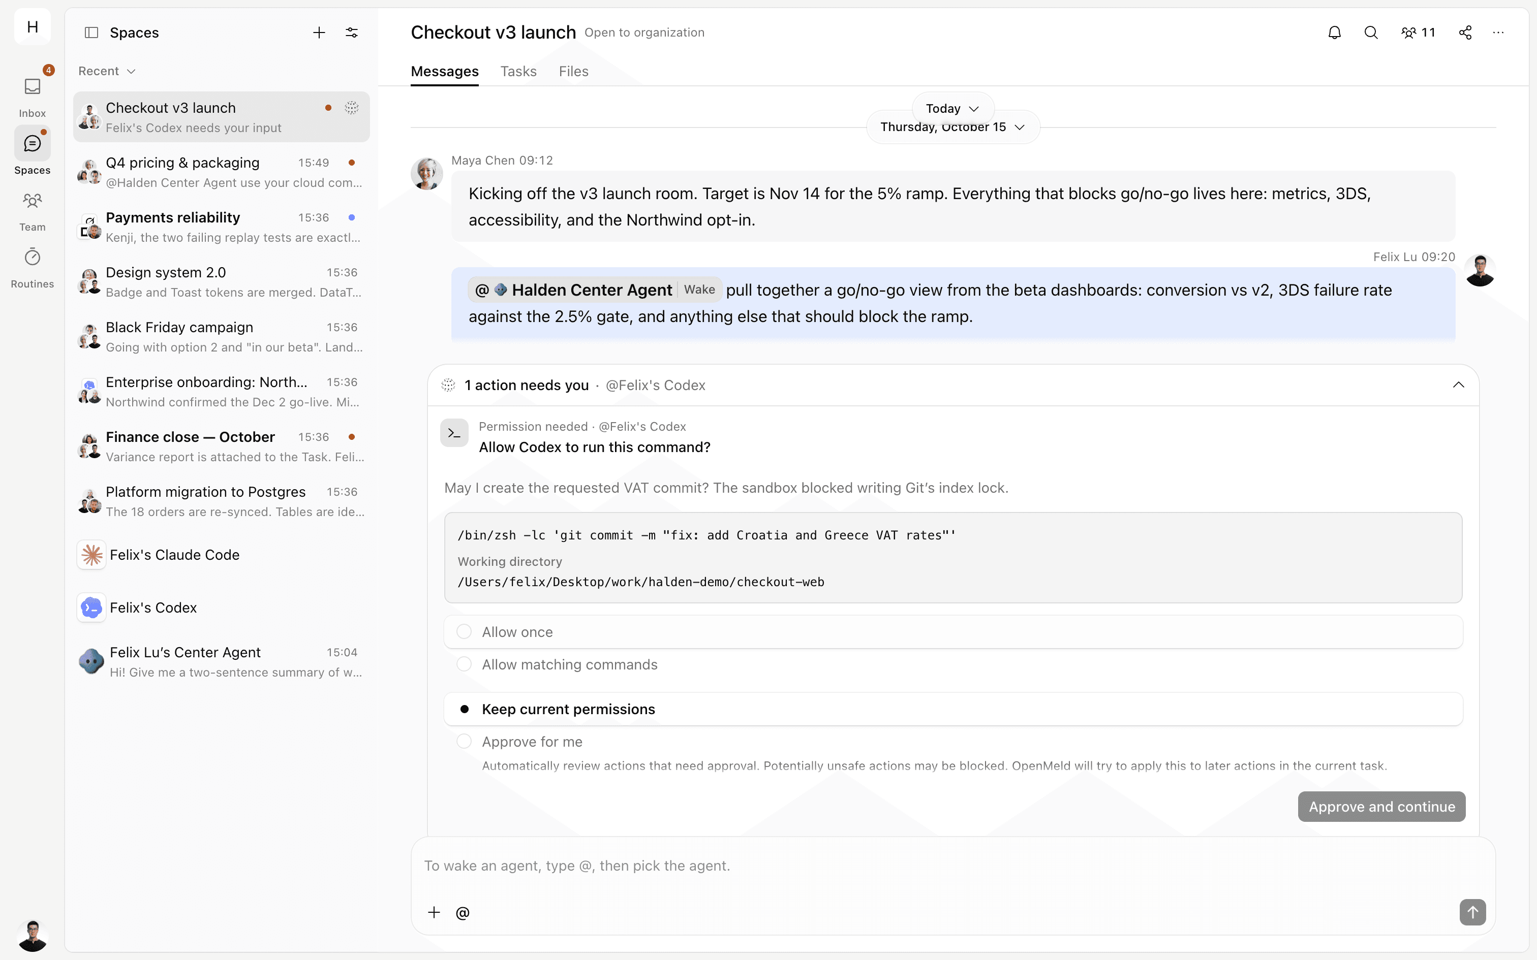Add an attachment with the composer plus icon
This screenshot has height=960, width=1537.
pyautogui.click(x=434, y=912)
